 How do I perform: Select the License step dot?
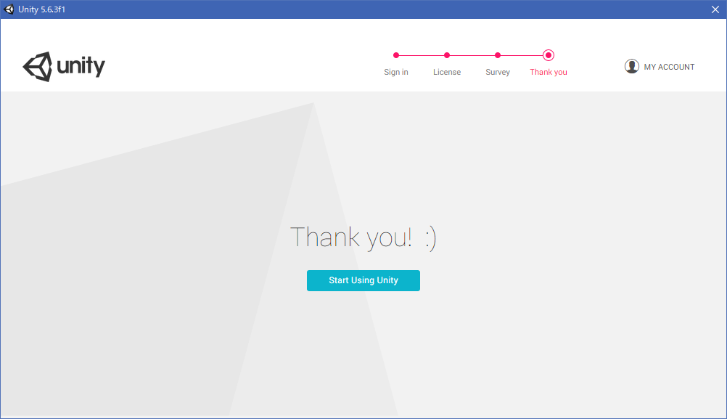click(447, 55)
